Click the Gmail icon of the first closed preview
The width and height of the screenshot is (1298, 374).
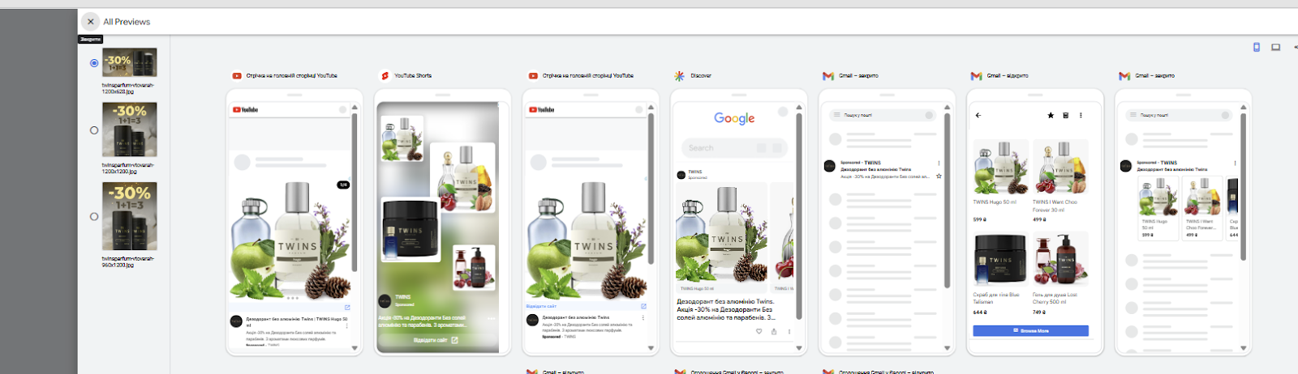[x=828, y=76]
